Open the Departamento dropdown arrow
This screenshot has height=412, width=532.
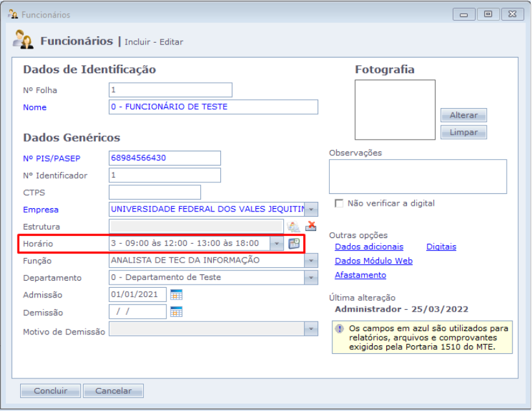(312, 278)
